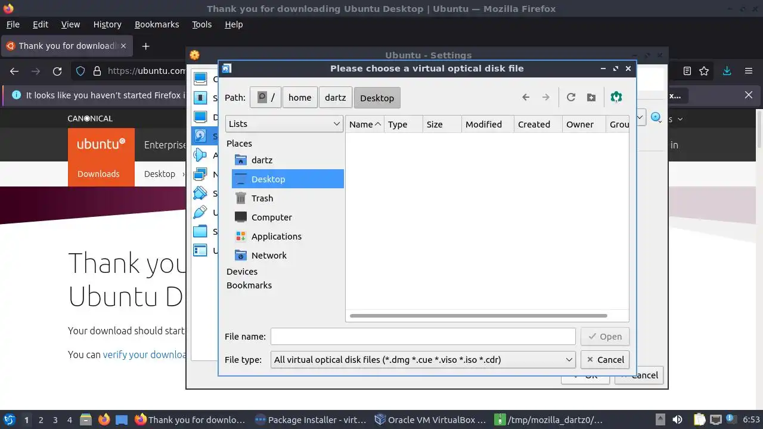Open Firefox downloads panel
Screen dimensions: 763x429
727,71
